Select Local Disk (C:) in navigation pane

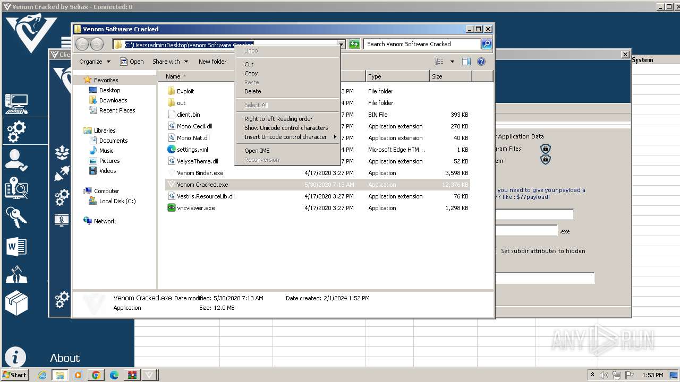[x=117, y=201]
